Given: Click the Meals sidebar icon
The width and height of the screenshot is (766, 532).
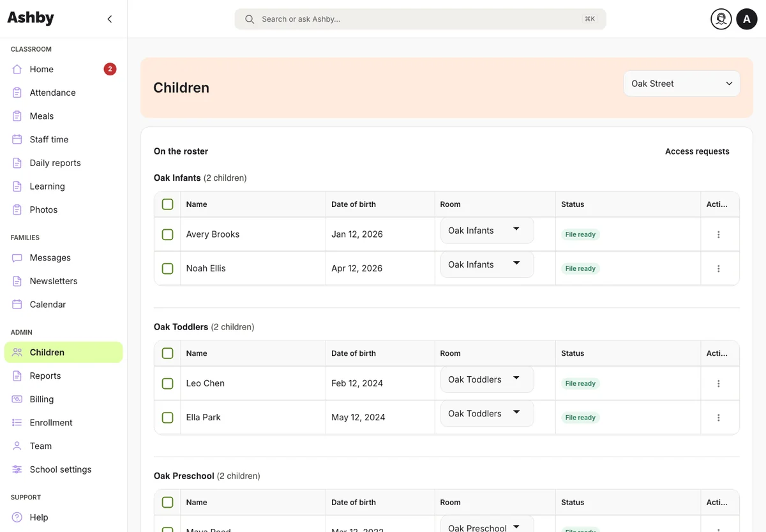Looking at the screenshot, I should [17, 116].
